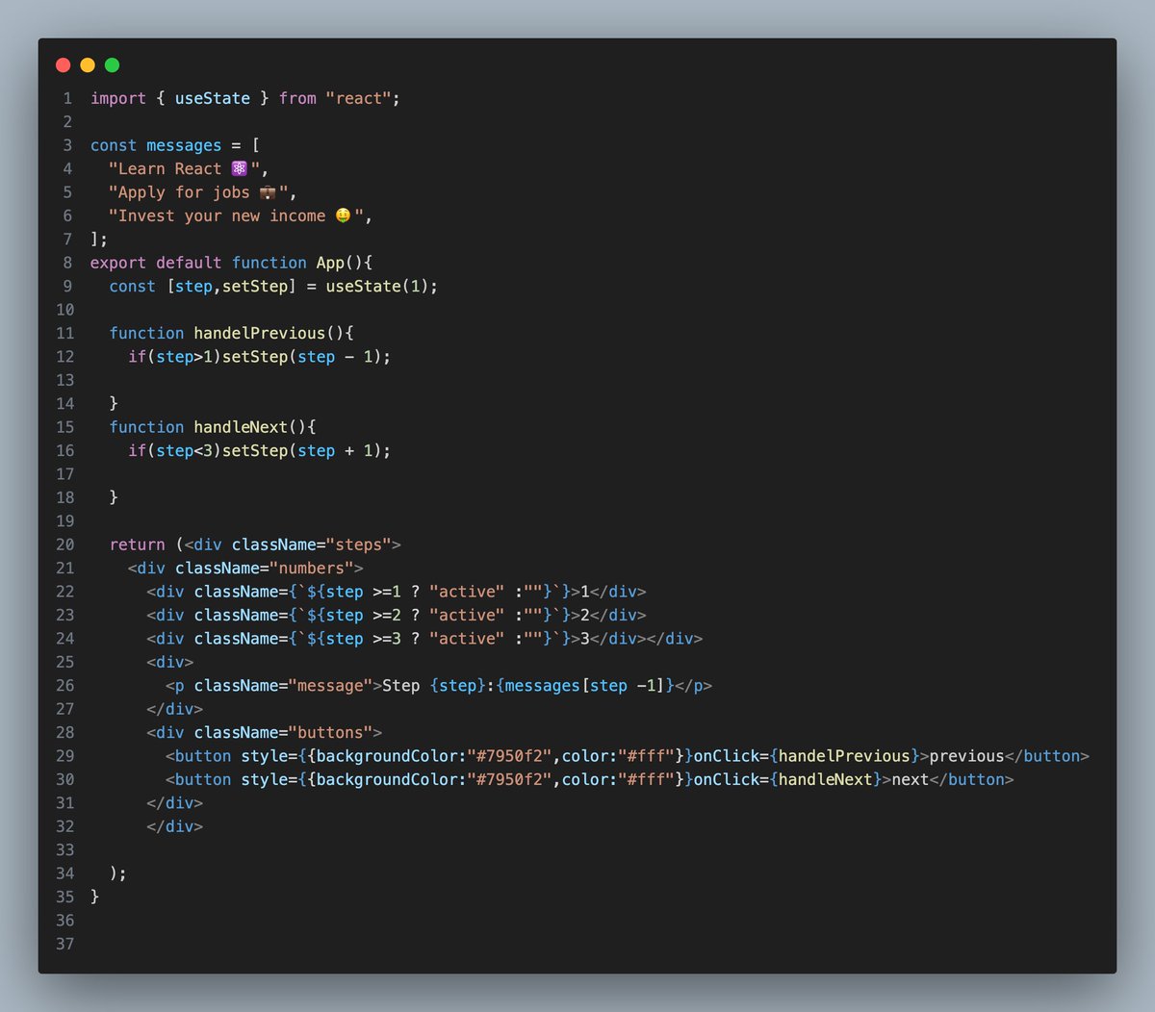Click the setStep call on line 12
The height and width of the screenshot is (1012, 1155).
click(x=254, y=357)
